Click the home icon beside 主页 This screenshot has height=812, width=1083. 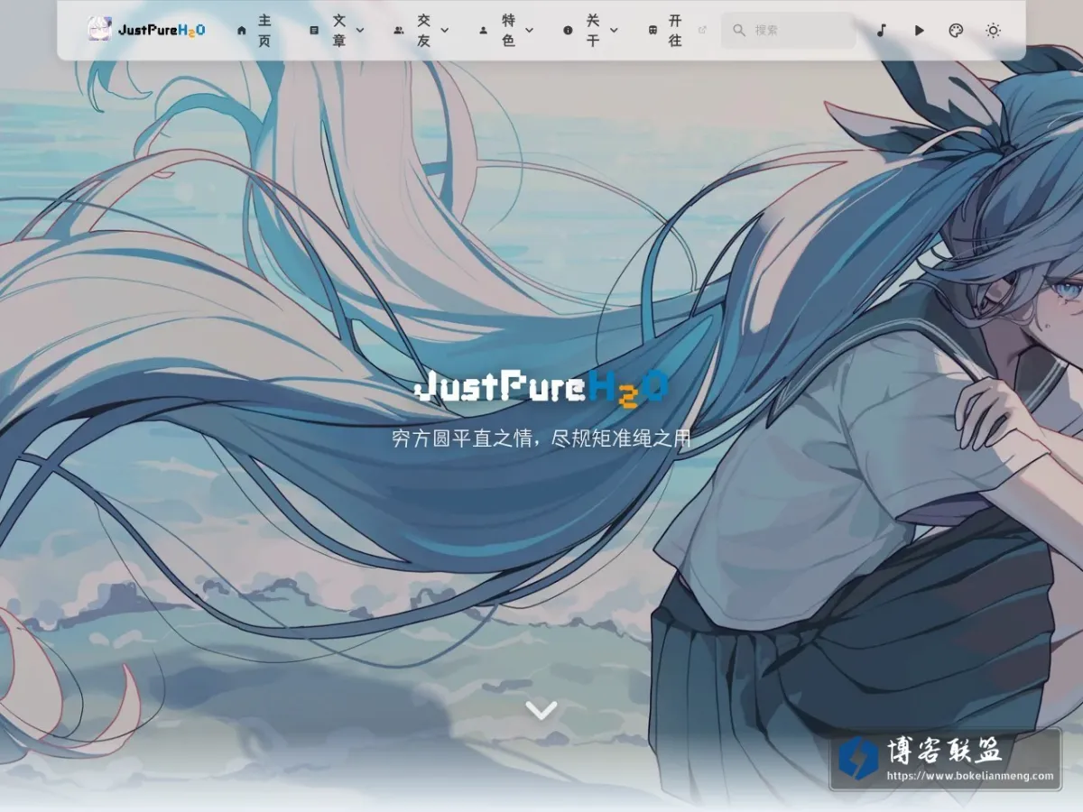[241, 30]
